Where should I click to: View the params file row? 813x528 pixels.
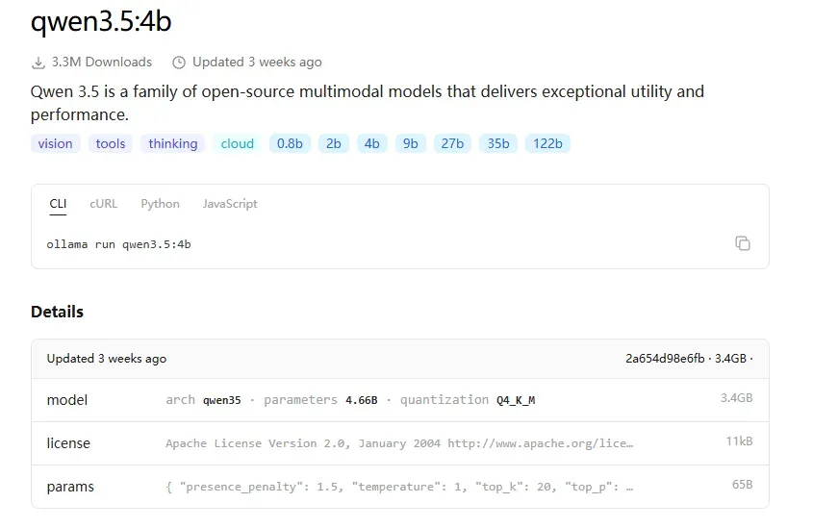399,487
